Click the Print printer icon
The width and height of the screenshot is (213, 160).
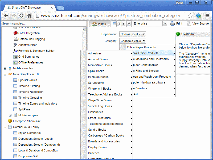click(173, 23)
